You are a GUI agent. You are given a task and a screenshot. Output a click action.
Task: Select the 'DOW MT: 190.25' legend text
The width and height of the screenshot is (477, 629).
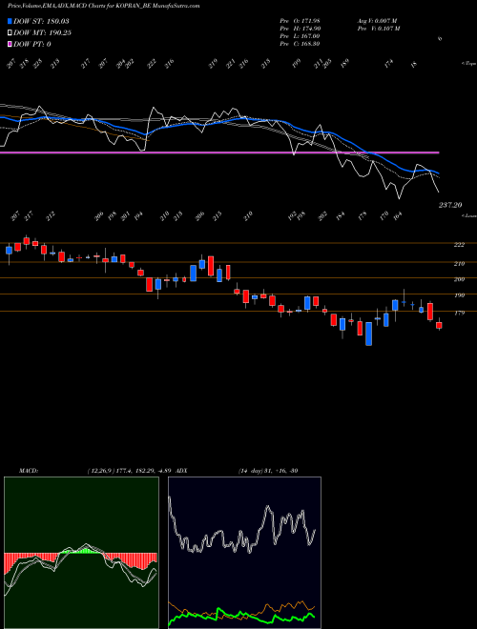43,33
